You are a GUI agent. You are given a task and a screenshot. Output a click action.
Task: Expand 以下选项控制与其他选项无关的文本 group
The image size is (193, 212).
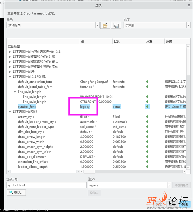tap(10, 52)
